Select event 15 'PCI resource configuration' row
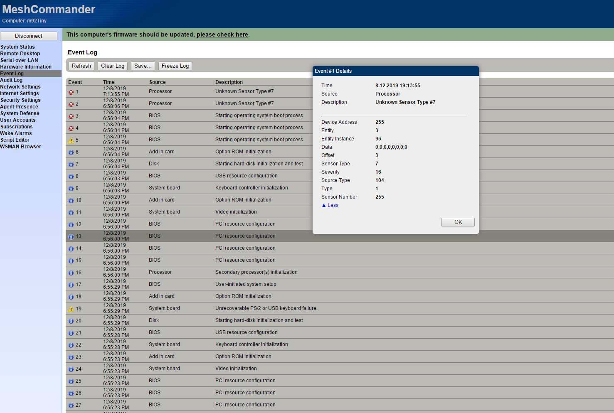614x413 pixels. pos(340,260)
